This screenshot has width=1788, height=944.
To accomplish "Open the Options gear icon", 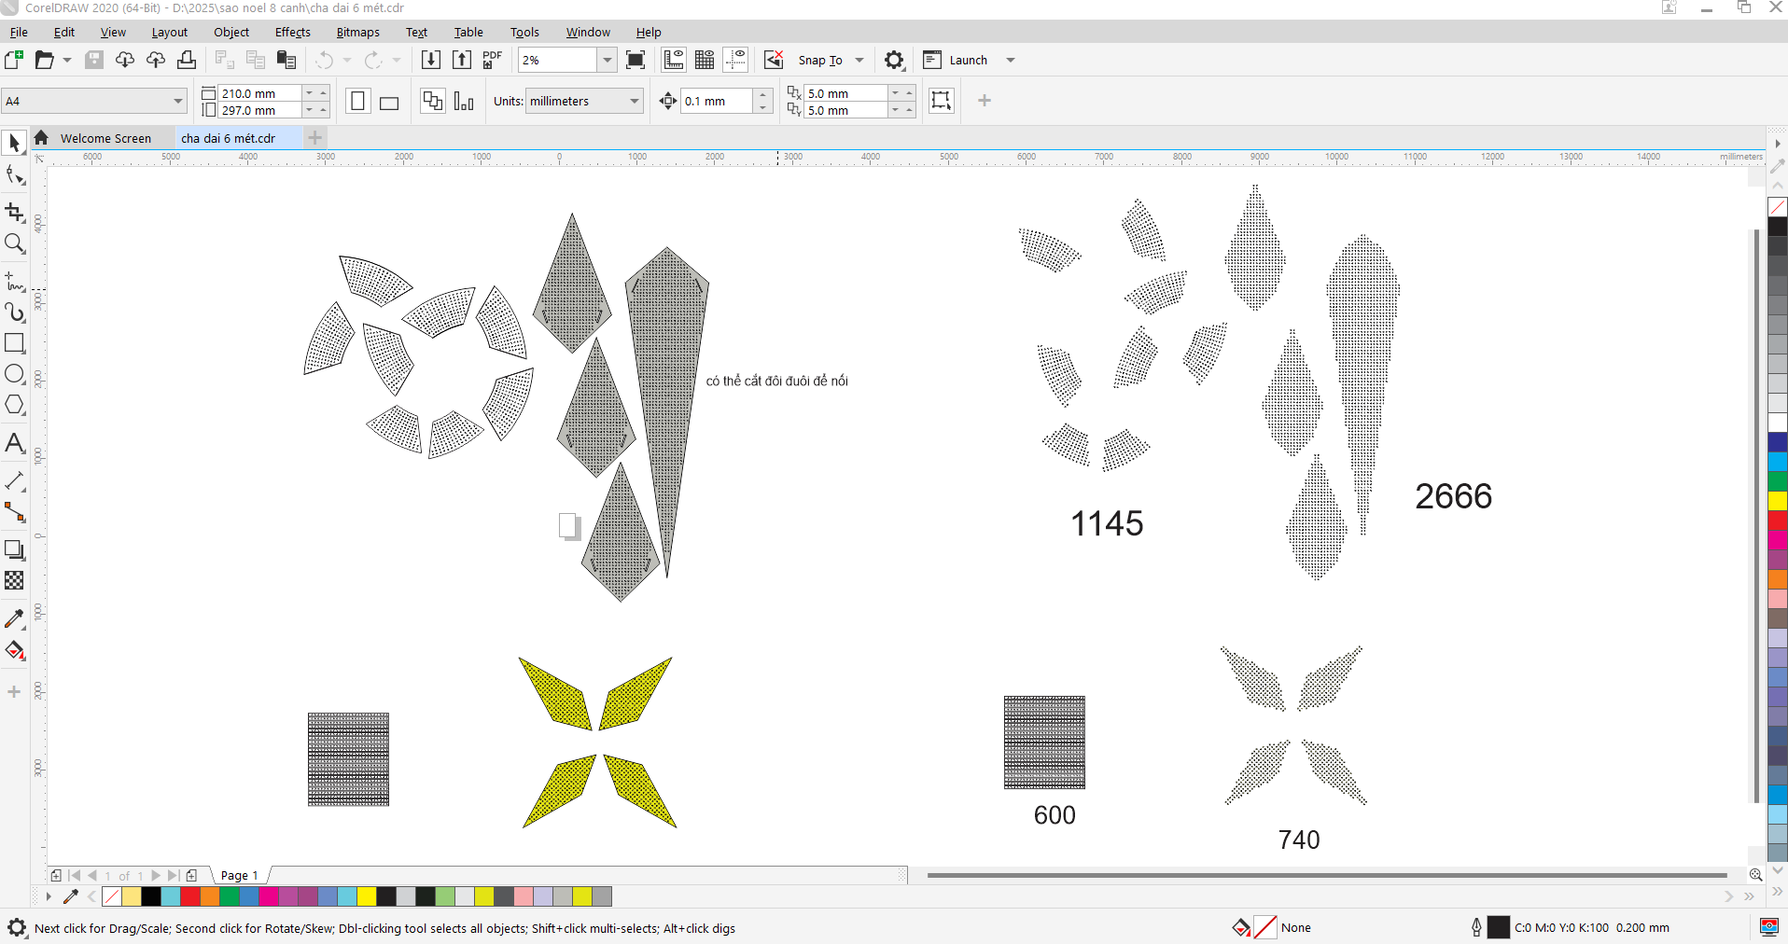I will click(894, 60).
